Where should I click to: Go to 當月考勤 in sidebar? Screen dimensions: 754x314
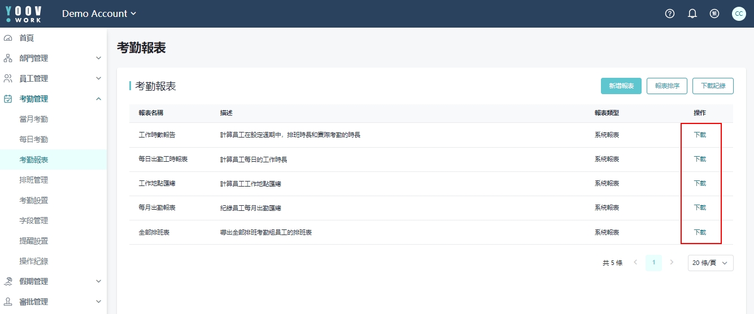coord(33,119)
